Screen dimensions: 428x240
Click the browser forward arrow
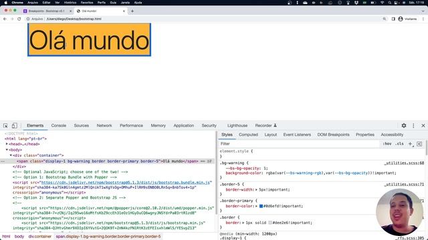coord(12,19)
